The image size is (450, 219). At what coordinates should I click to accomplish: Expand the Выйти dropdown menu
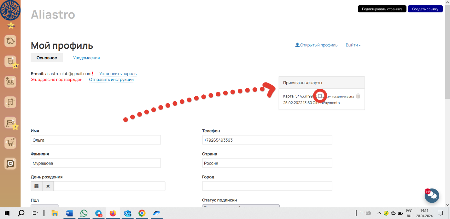pyautogui.click(x=353, y=45)
